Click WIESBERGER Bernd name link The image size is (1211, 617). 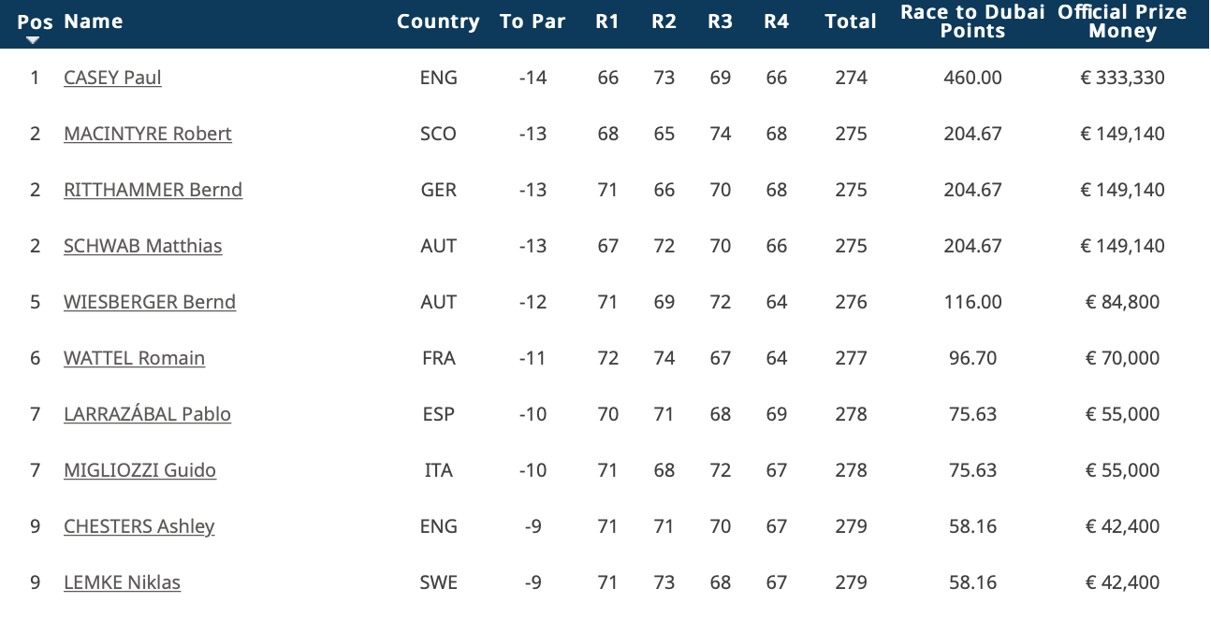coord(150,302)
